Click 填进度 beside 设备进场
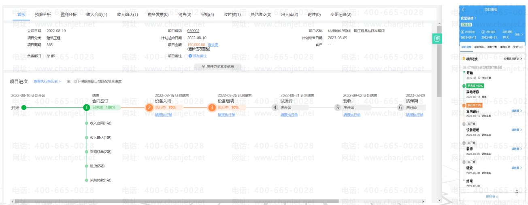The width and height of the screenshot is (528, 205). click(x=516, y=130)
